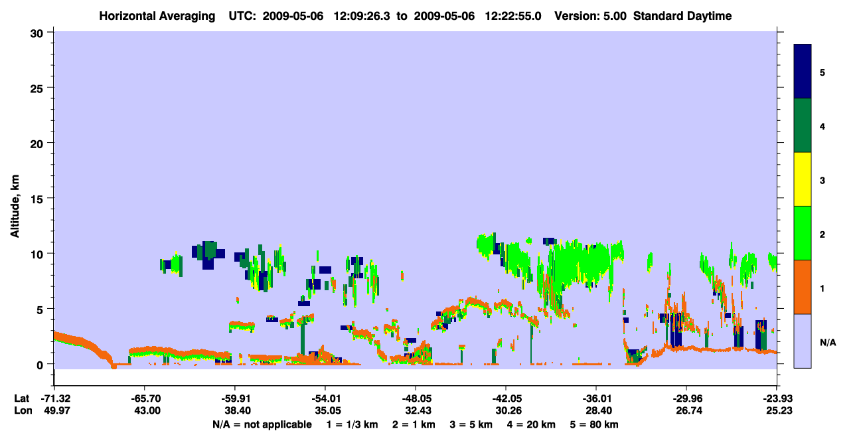Click the latitude value -71.32
863x443 pixels.
54,399
